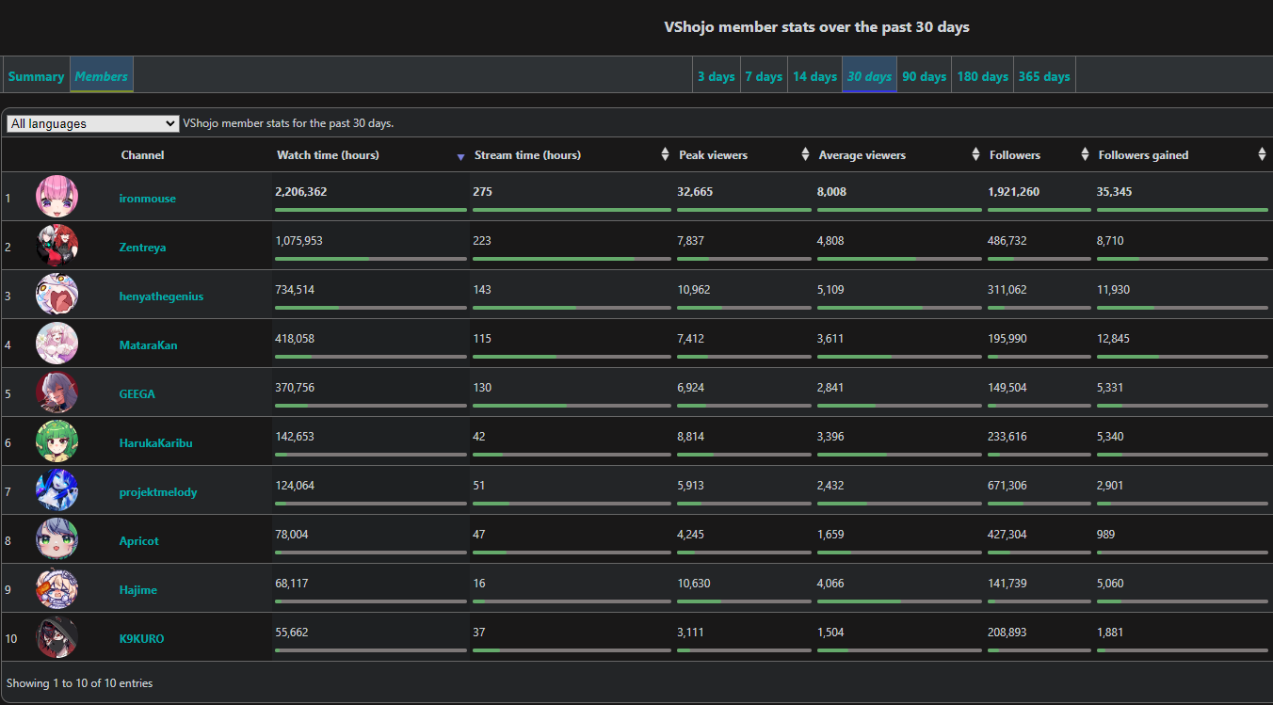Image resolution: width=1273 pixels, height=705 pixels.
Task: Open the Apricot channel link
Action: tap(139, 541)
